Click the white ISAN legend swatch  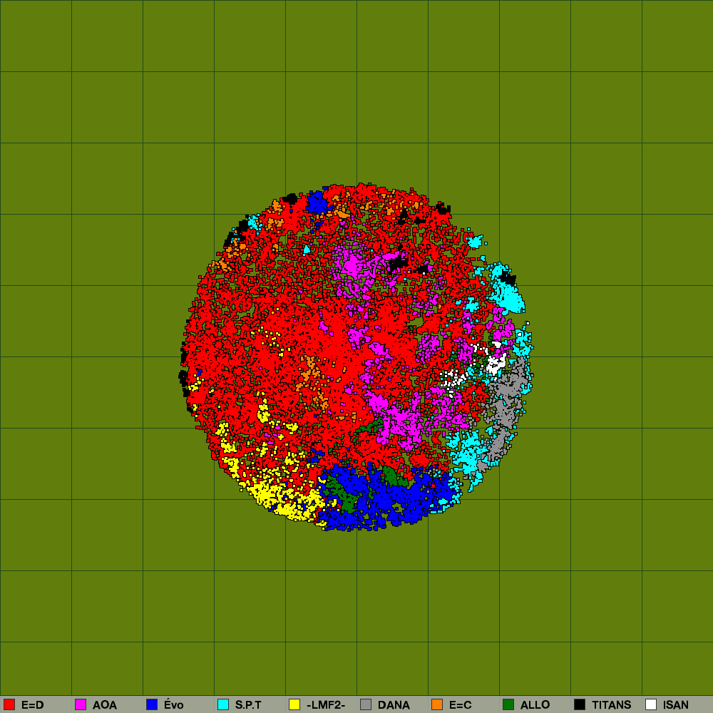tap(651, 704)
